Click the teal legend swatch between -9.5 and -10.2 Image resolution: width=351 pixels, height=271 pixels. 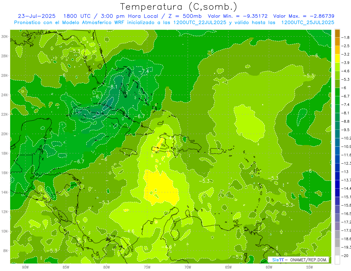(x=337, y=134)
